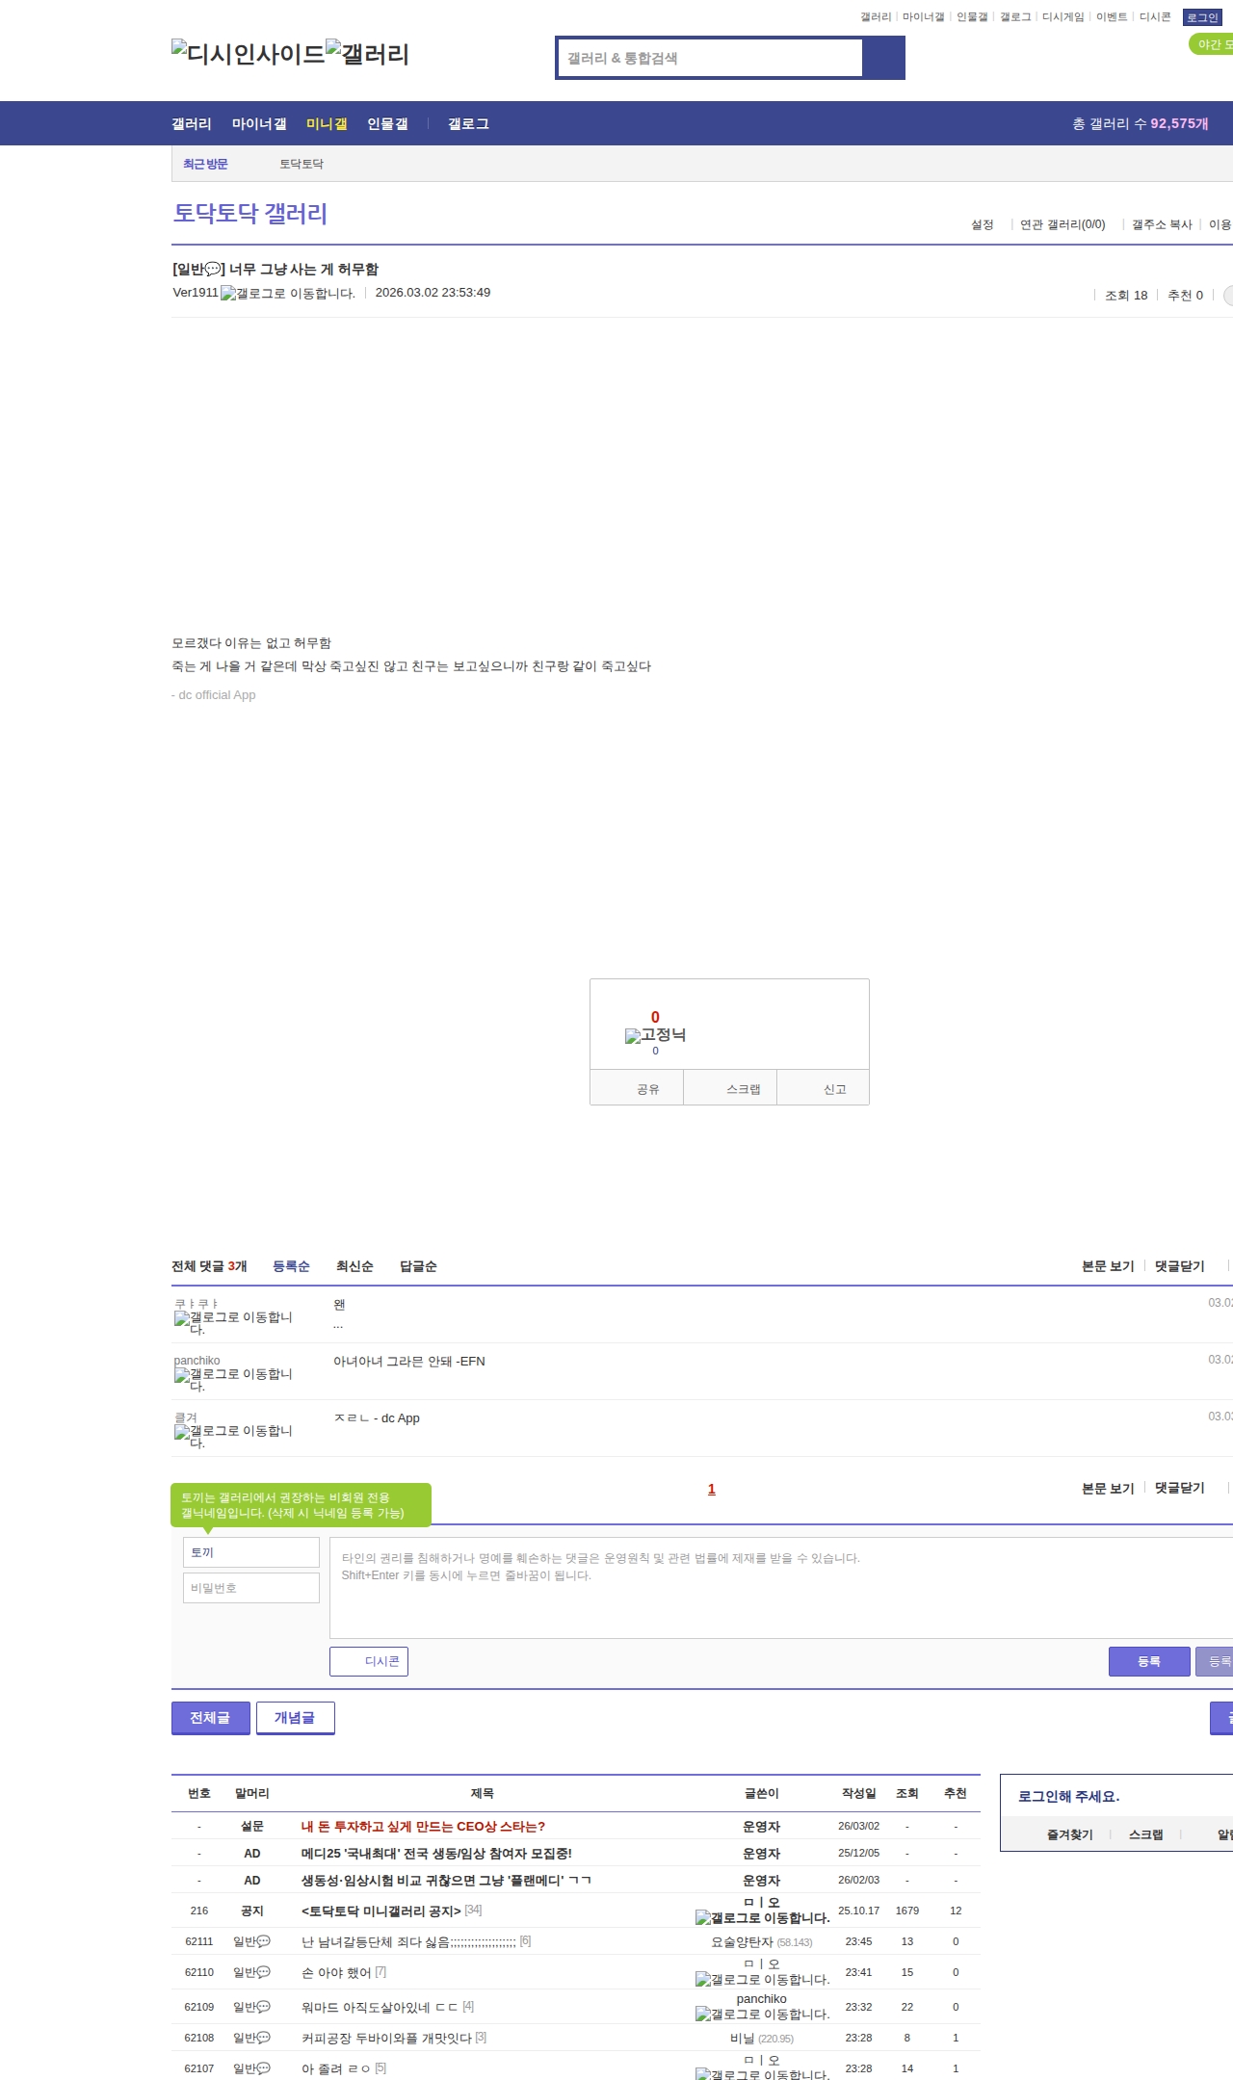Screen dimensions: 1233x2080
Task: Click the 토끼 nickname input field
Action: (251, 1552)
